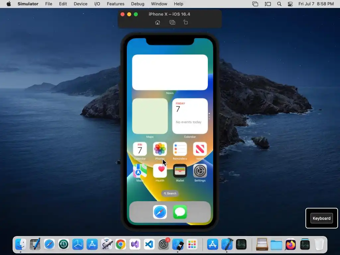Open the Wallet app on the iPhone
This screenshot has width=340, height=255.
pos(180,171)
